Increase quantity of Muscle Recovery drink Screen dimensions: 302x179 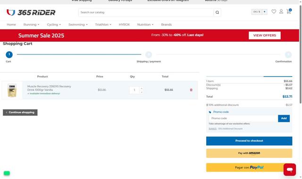click(142, 88)
